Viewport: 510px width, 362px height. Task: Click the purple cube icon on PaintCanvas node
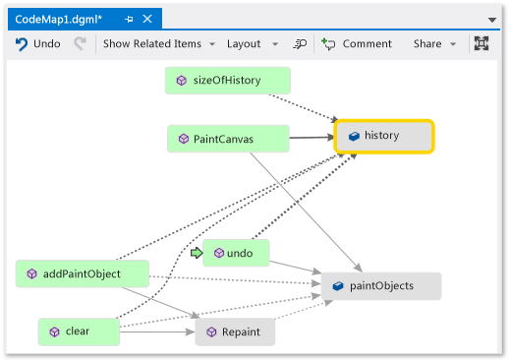[184, 139]
